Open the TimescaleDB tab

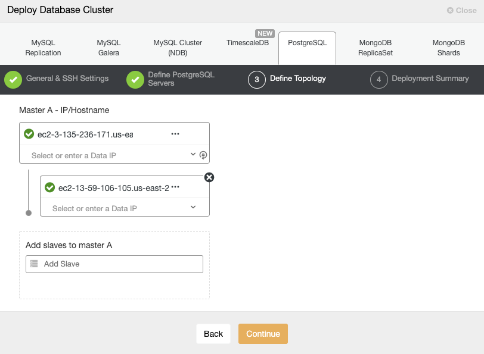click(x=247, y=43)
